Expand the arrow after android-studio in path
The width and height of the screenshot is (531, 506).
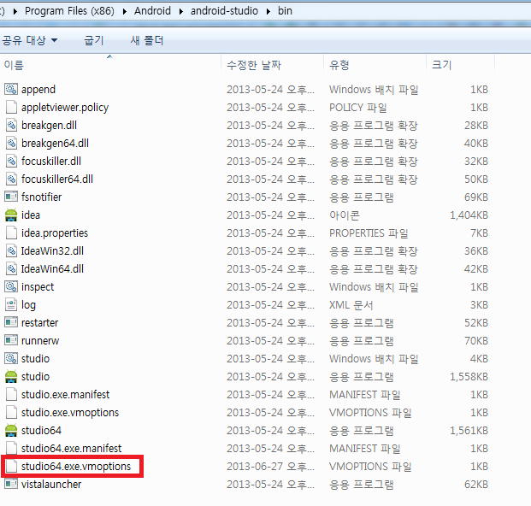[268, 11]
